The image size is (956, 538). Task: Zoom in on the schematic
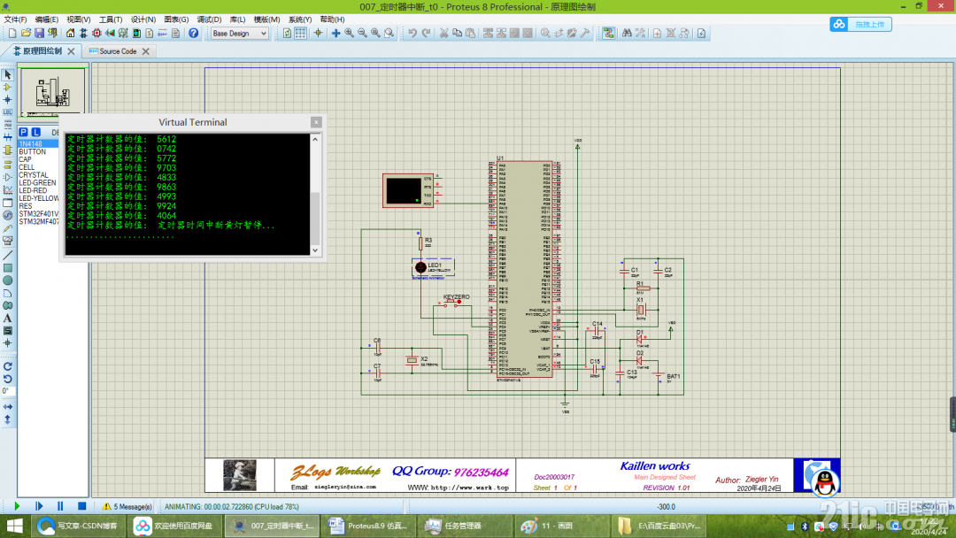pos(349,33)
